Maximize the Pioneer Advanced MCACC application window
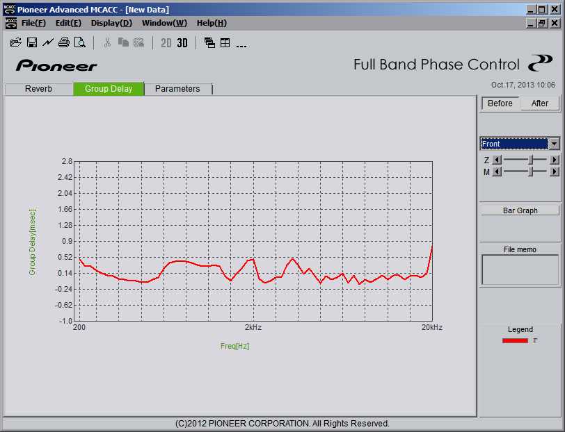Viewport: 565px width, 432px height. (541, 10)
